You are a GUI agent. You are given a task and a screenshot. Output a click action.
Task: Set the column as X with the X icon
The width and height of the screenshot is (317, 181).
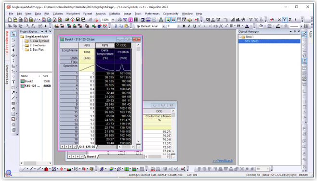click(x=279, y=20)
